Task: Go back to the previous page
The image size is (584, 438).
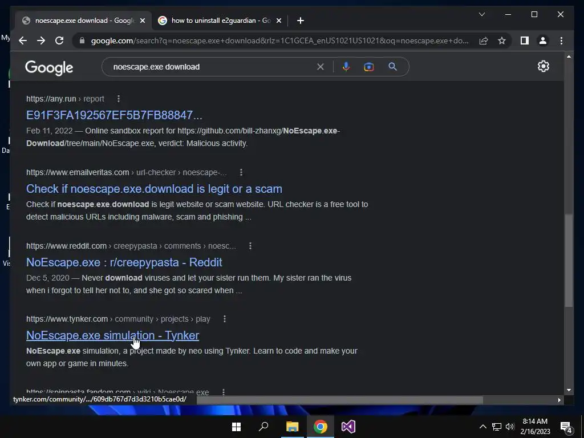Action: (x=23, y=40)
